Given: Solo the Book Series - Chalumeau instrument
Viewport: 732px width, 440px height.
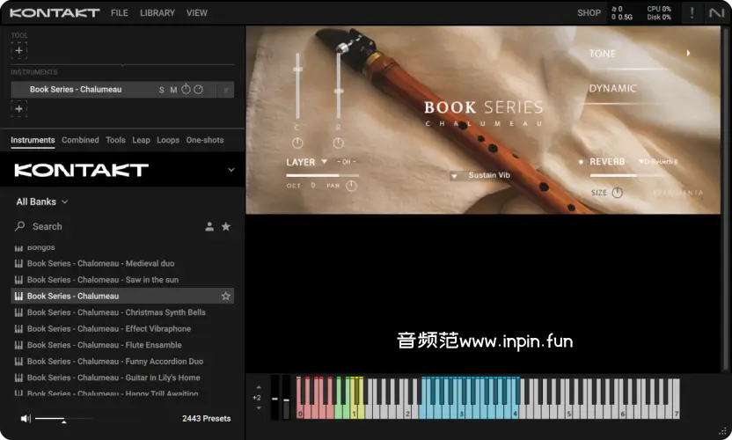Looking at the screenshot, I should [x=162, y=90].
